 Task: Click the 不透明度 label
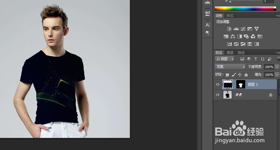255,67
